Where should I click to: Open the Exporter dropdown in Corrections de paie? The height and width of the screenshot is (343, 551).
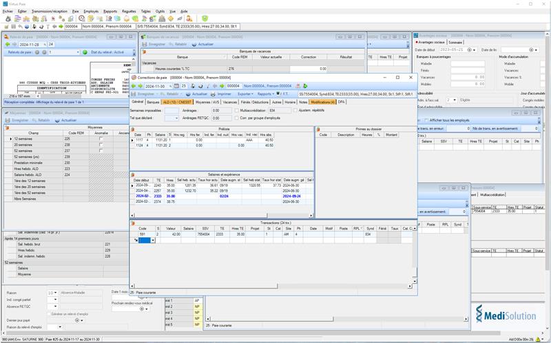245,94
